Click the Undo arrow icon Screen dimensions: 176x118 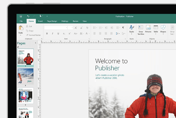pyautogui.click(x=28, y=16)
